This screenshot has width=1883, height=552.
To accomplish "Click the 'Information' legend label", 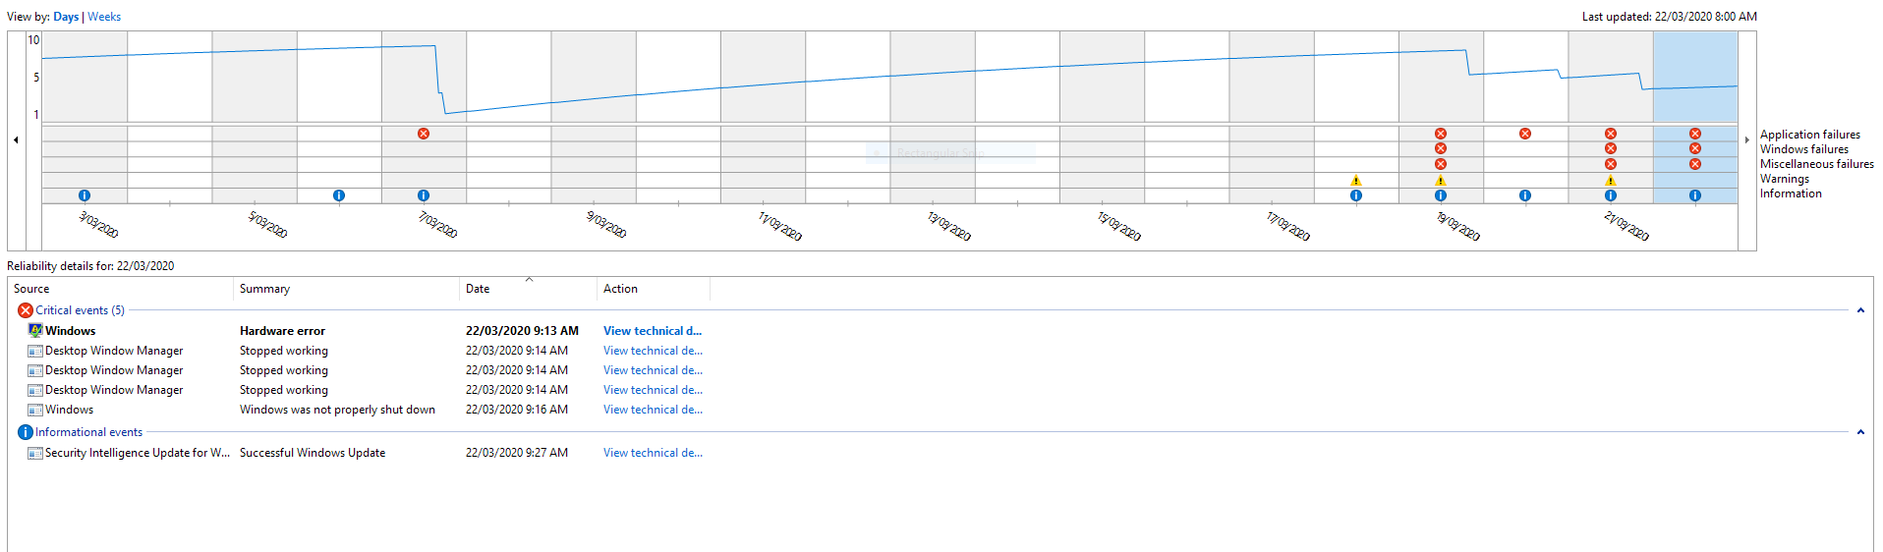I will tap(1791, 193).
